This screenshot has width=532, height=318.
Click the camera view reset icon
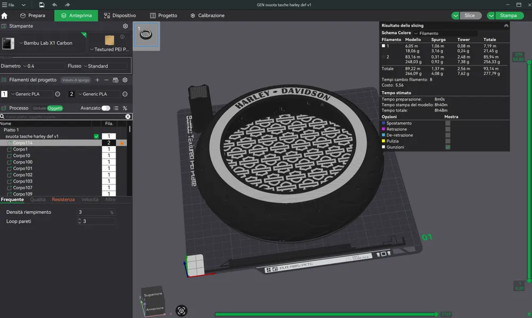pos(181,311)
